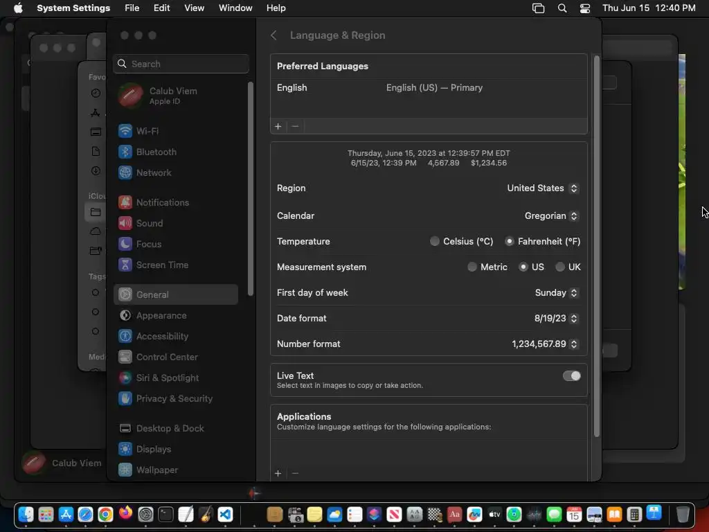Open Privacy & Security settings
This screenshot has height=532, width=709.
point(175,399)
